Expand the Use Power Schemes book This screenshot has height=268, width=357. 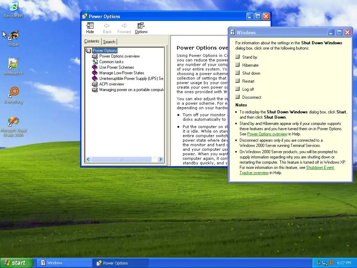[x=116, y=67]
